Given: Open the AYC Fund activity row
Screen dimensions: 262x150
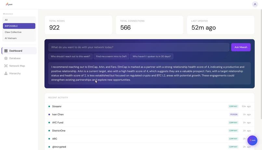Looking at the screenshot, I should coord(150,122).
